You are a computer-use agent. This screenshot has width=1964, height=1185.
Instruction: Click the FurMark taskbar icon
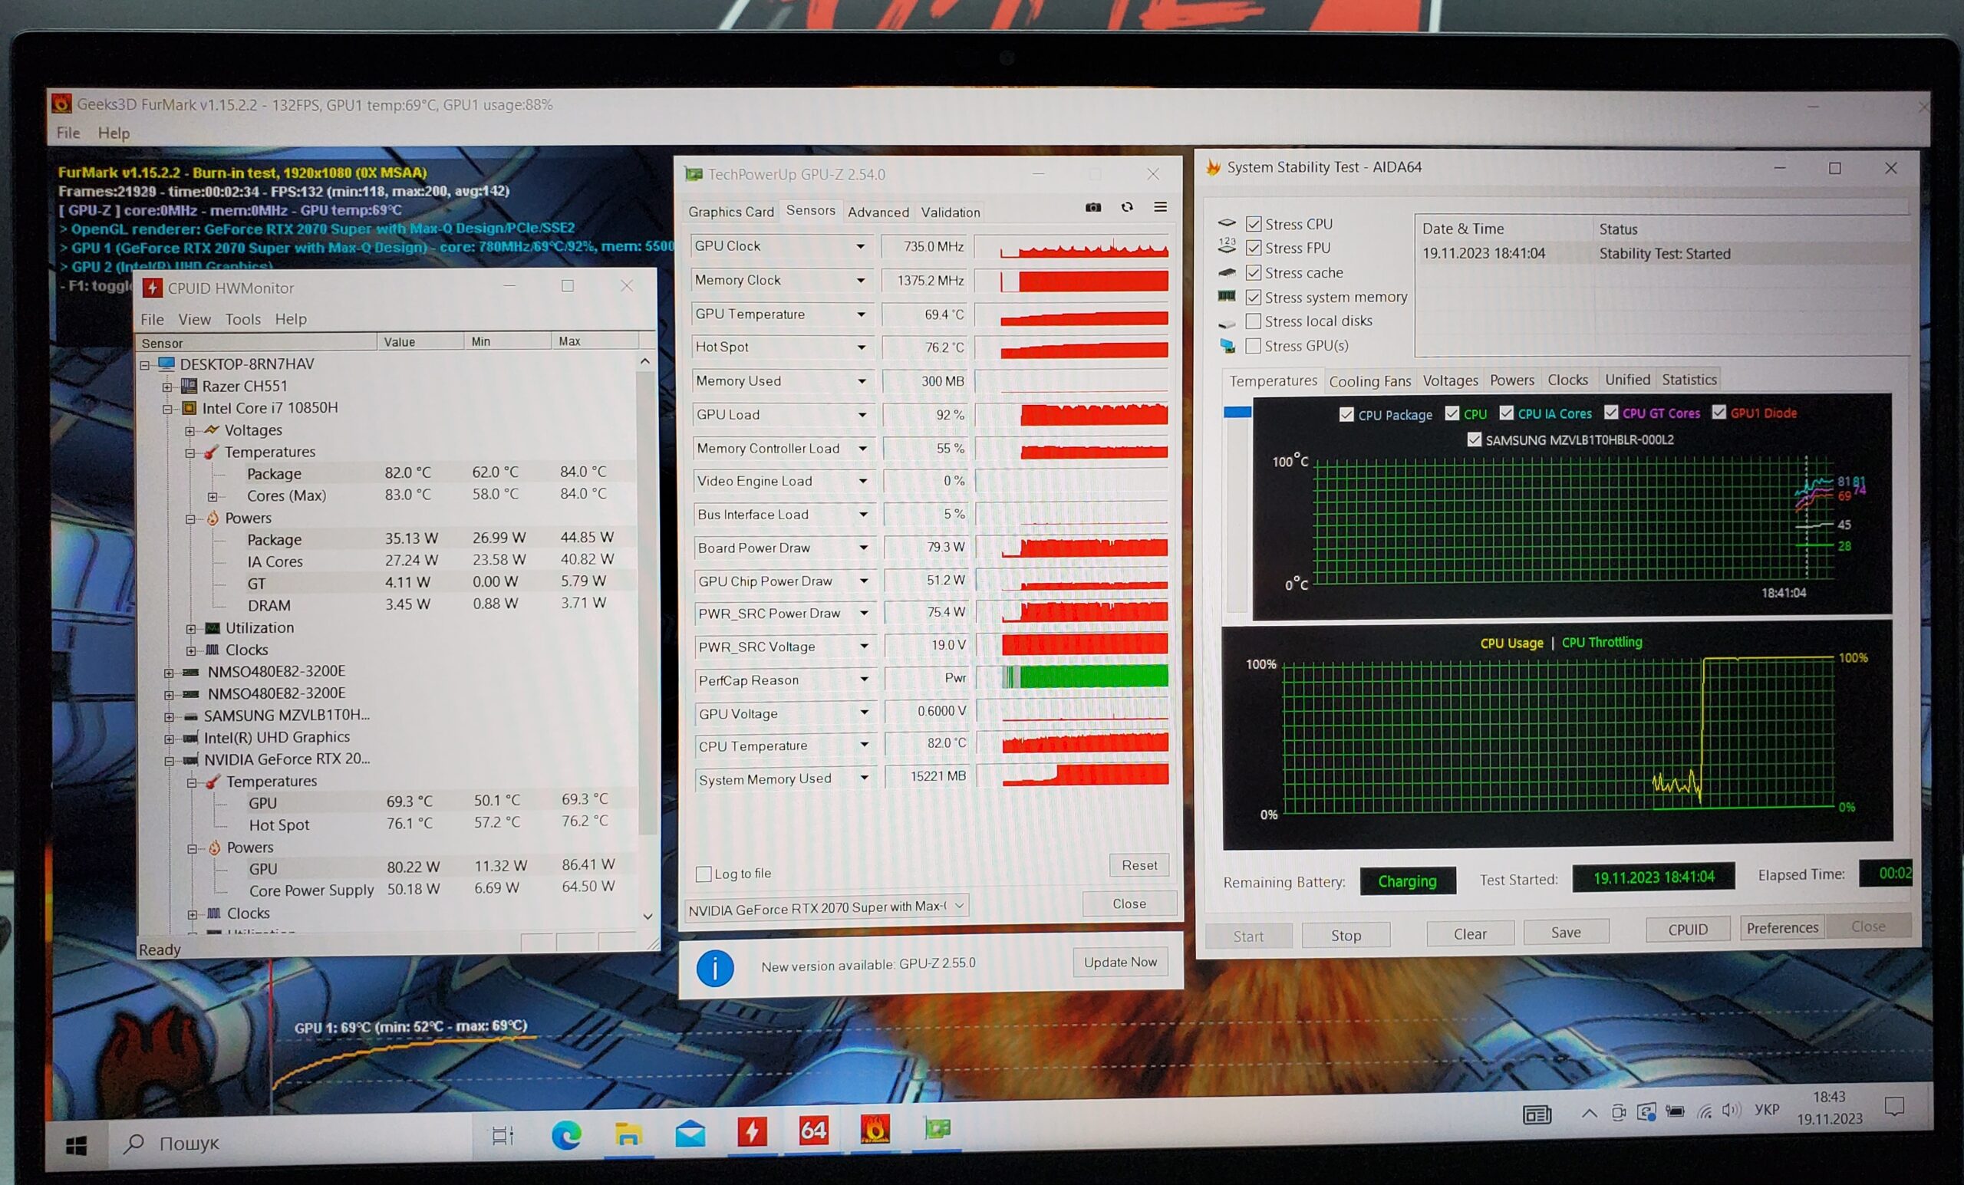pos(875,1129)
